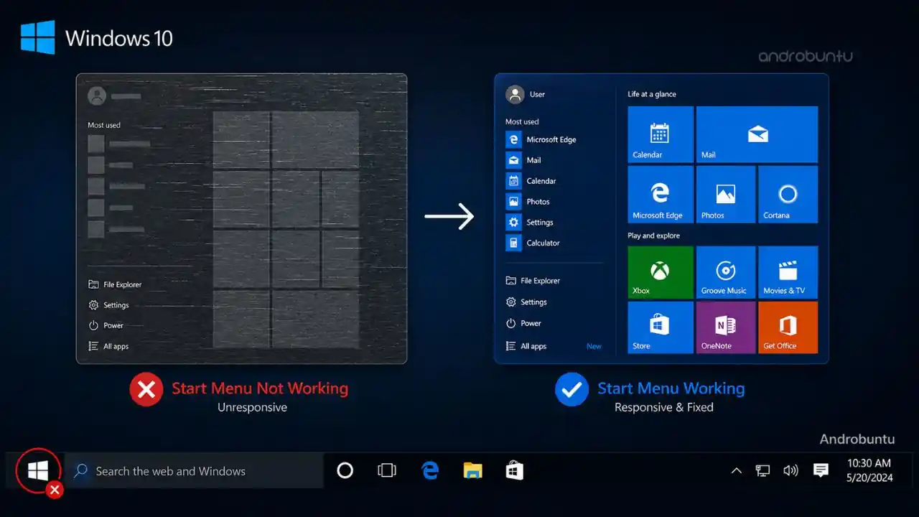
Task: Open the Microsoft Edge tile
Action: click(x=661, y=194)
